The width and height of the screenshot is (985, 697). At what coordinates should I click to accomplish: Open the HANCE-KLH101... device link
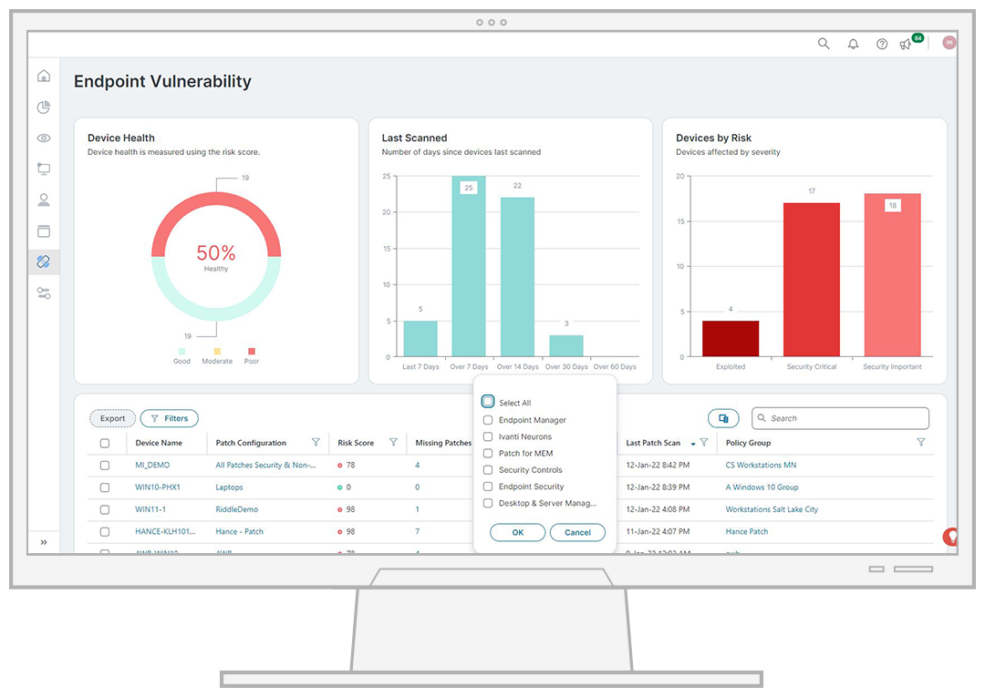(165, 531)
